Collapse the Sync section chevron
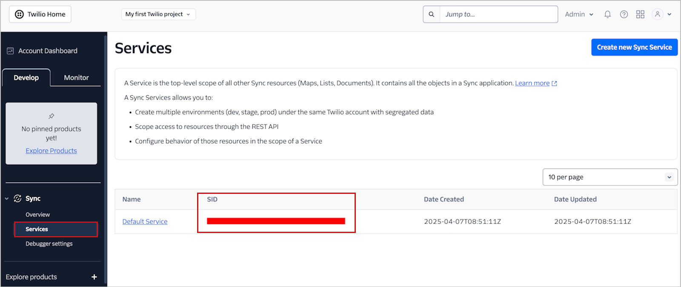Viewport: 681px width, 287px height. 7,199
